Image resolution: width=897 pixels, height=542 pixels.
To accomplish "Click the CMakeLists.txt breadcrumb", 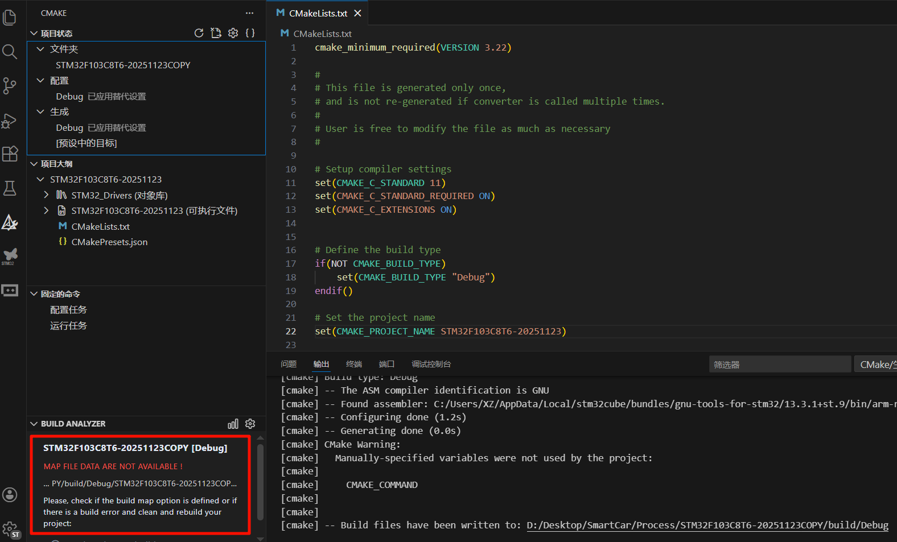I will click(x=322, y=34).
